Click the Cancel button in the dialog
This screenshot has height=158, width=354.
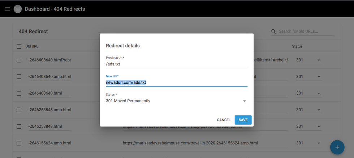tap(224, 120)
